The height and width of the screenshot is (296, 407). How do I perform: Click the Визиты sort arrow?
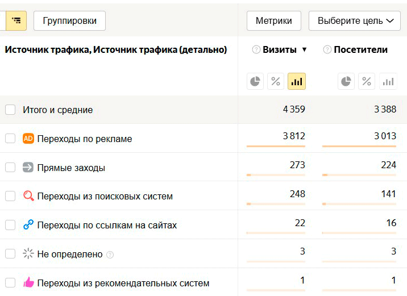pos(304,50)
